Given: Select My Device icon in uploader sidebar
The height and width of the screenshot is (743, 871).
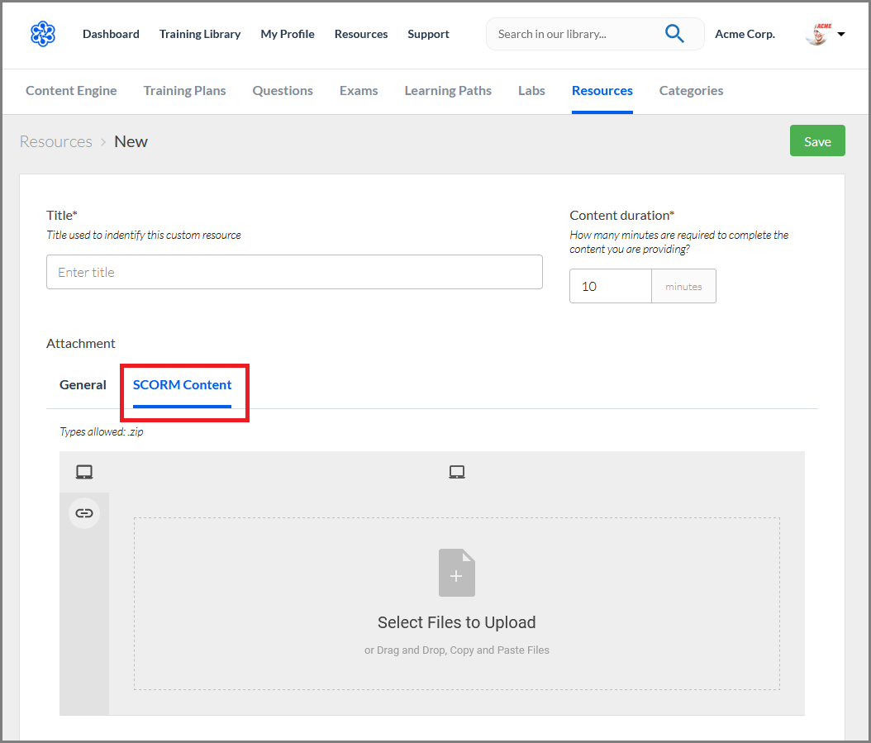Looking at the screenshot, I should tap(84, 472).
